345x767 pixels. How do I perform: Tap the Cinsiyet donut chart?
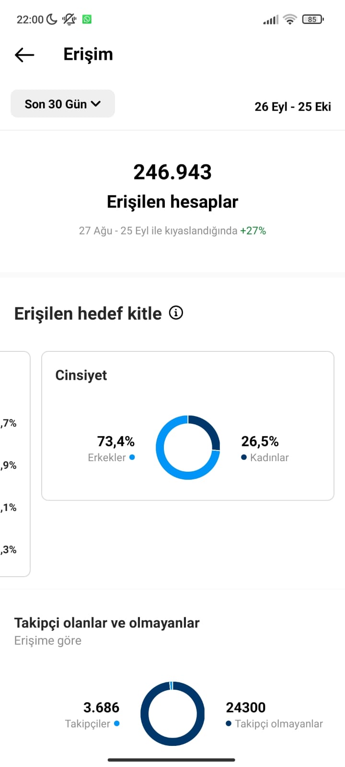[x=188, y=447]
